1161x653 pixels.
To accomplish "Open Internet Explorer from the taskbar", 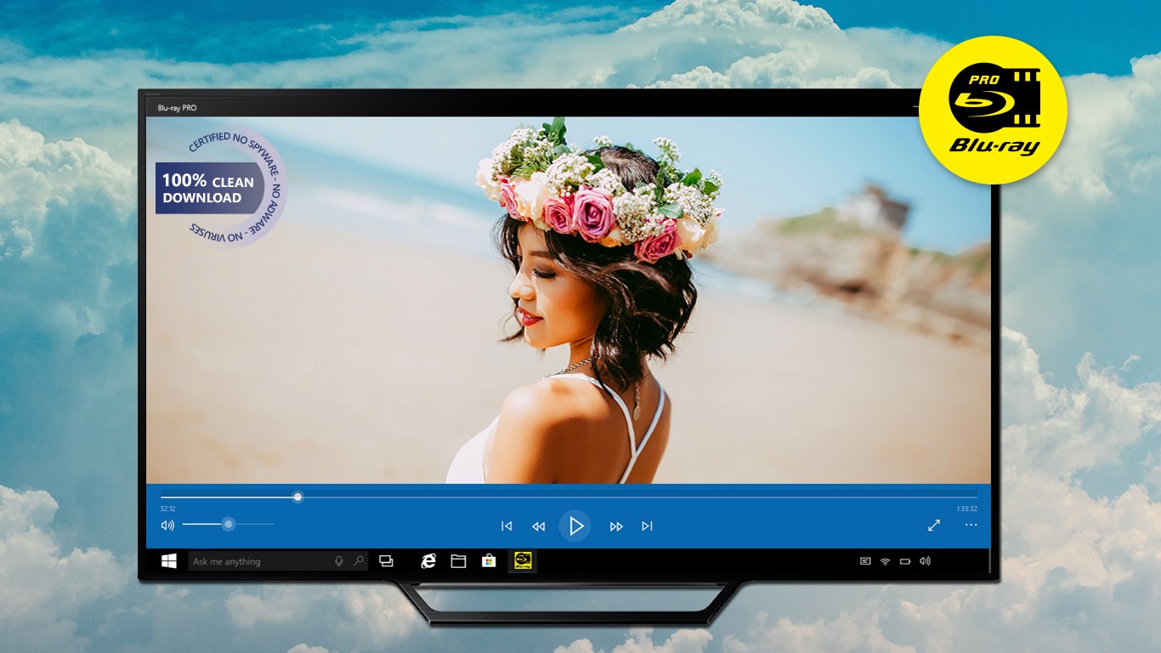I will click(427, 561).
